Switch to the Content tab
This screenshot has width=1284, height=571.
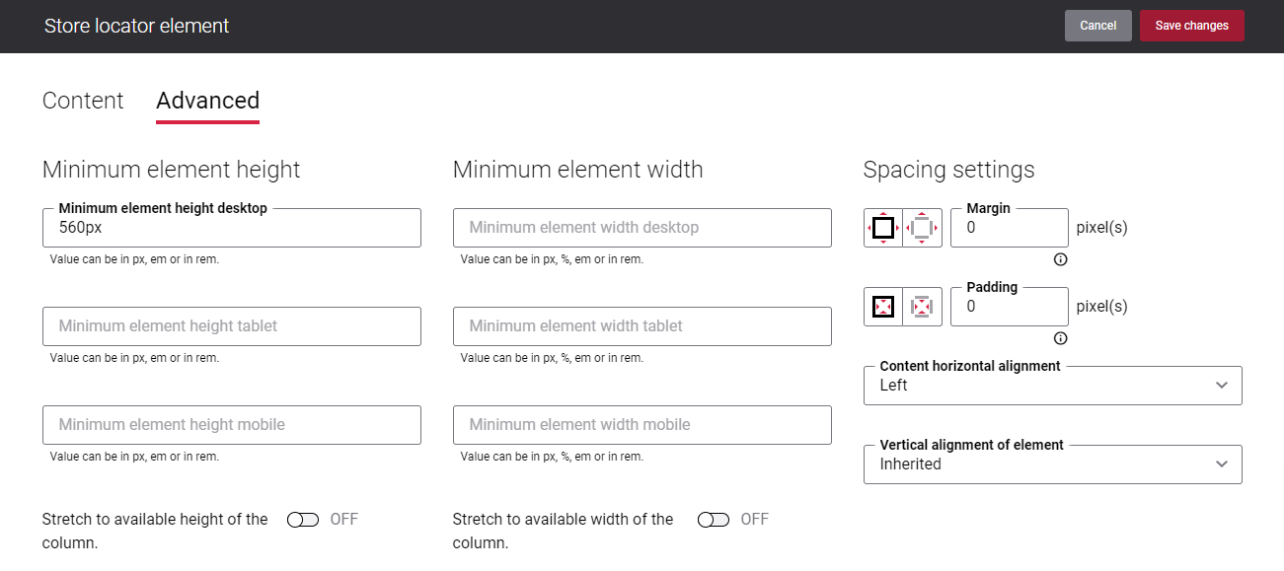83,101
